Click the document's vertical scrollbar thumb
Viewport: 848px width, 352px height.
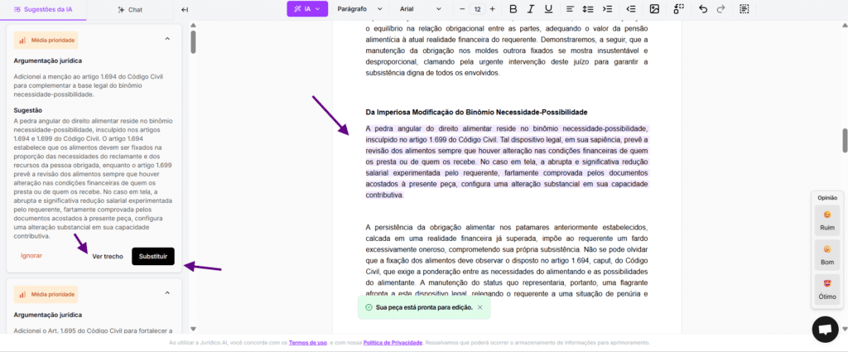click(845, 139)
